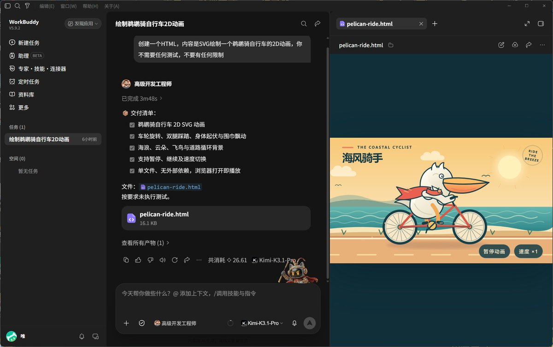Click the device icon at sidebar bottom

(x=95, y=336)
